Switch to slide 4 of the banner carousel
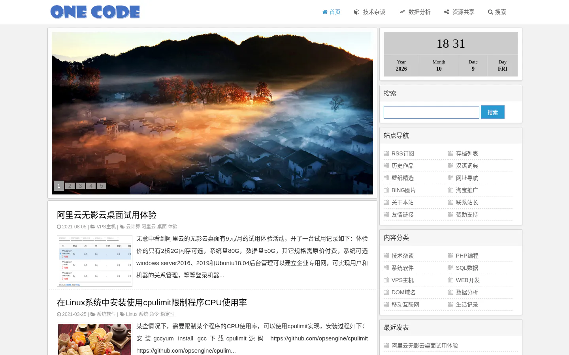The height and width of the screenshot is (355, 569). point(91,186)
